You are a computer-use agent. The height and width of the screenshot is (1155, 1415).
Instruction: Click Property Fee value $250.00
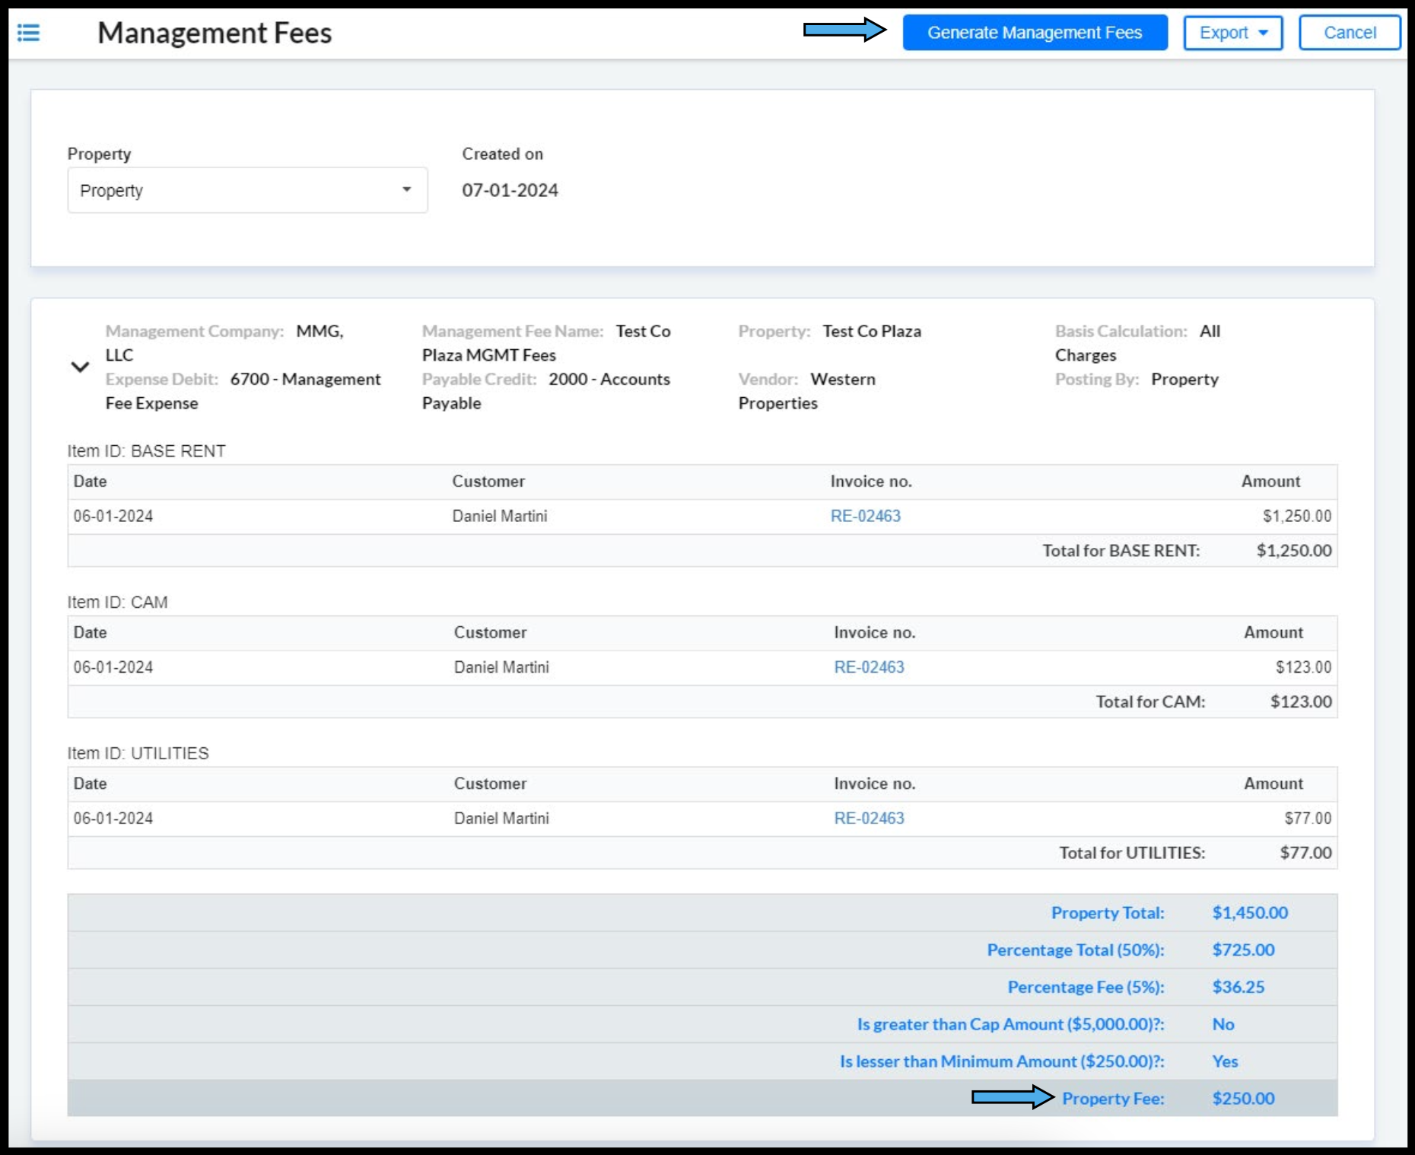(1243, 1098)
